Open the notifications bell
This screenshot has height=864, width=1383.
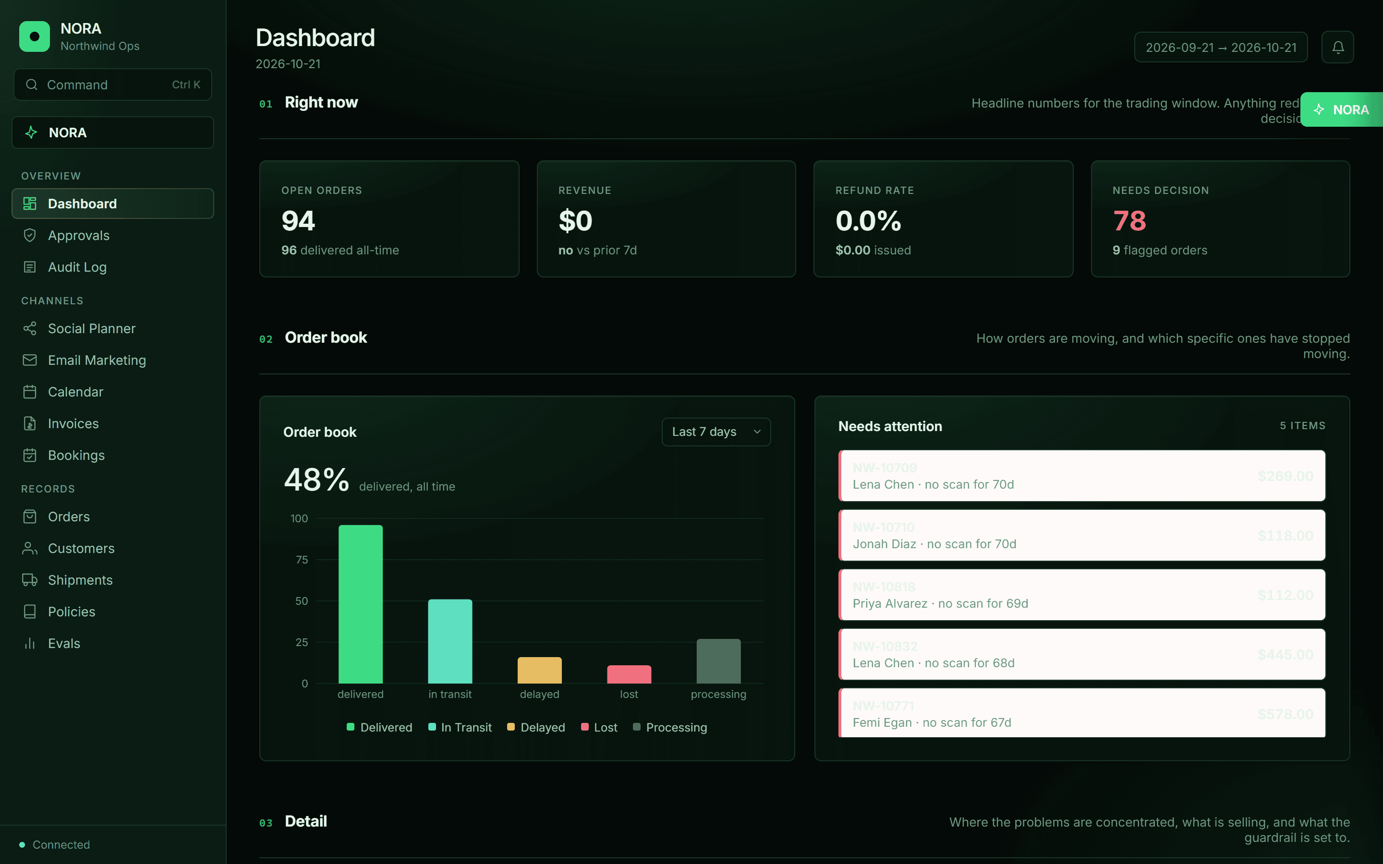coord(1338,47)
